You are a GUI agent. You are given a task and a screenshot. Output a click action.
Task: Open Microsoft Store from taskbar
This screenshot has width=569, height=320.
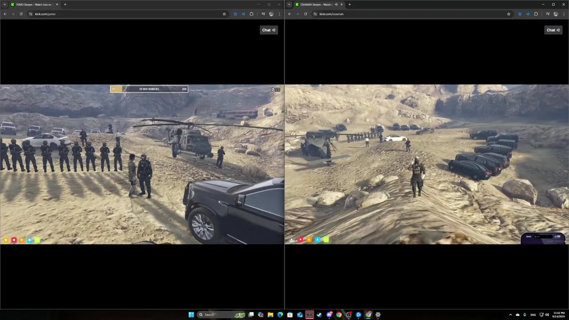click(x=290, y=315)
